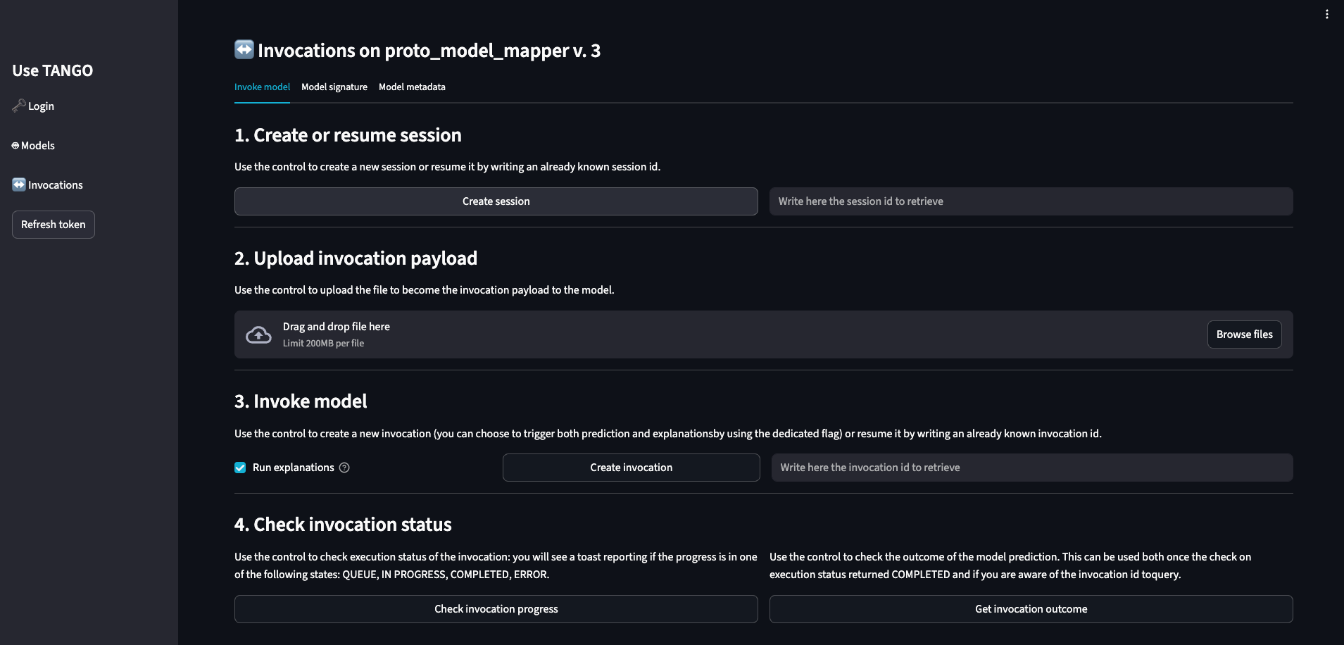This screenshot has height=645, width=1344.
Task: Click the help icon next to Run explanations
Action: point(344,468)
